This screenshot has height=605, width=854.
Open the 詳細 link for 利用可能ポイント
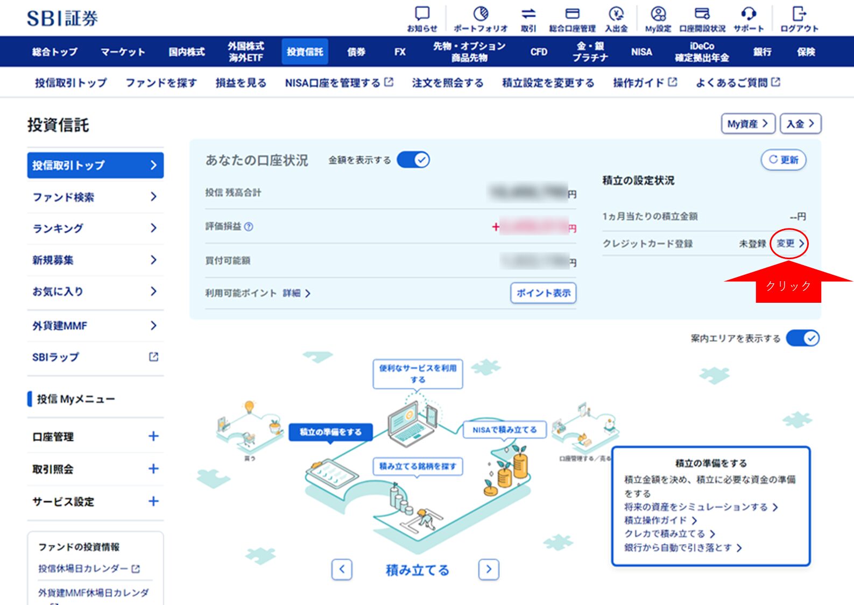pos(297,293)
